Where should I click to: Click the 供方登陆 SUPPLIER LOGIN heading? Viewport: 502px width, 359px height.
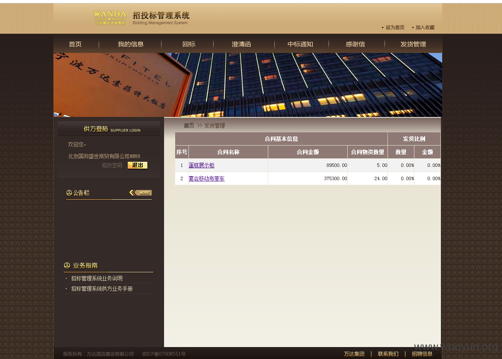coord(112,129)
